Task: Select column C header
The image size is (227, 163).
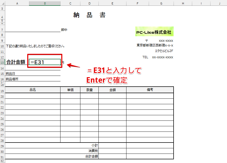Action: (x=70, y=3)
